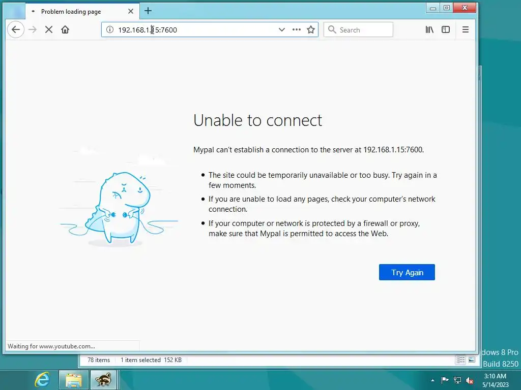Toggle the sidebar panel
This screenshot has height=390, width=521.
point(446,29)
